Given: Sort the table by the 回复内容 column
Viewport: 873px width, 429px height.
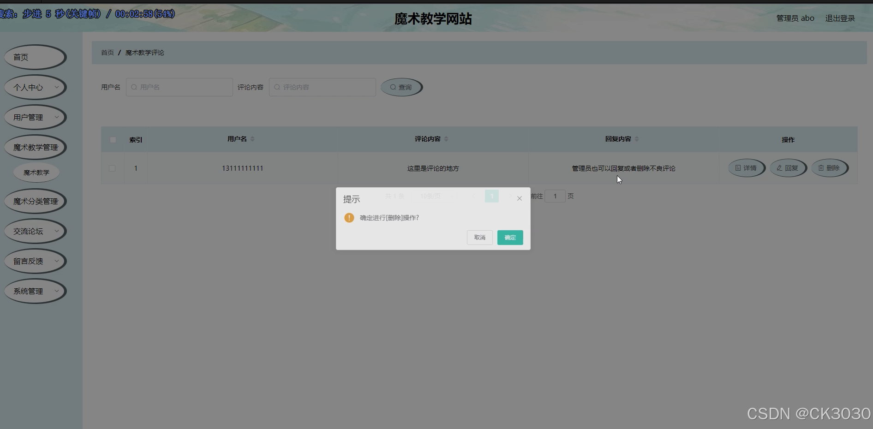Looking at the screenshot, I should click(x=637, y=139).
